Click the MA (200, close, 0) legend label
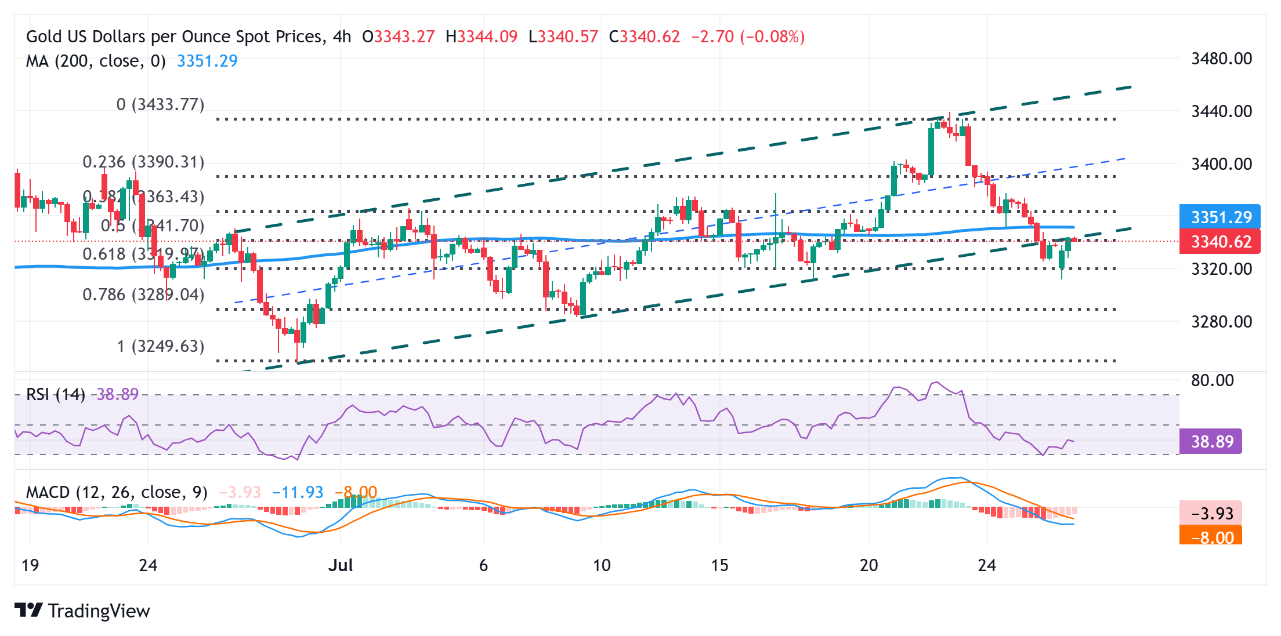 pos(96,61)
